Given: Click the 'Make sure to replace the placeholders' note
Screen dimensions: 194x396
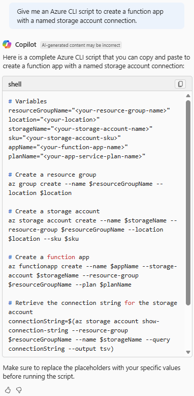Looking at the screenshot, I should click(x=92, y=372).
